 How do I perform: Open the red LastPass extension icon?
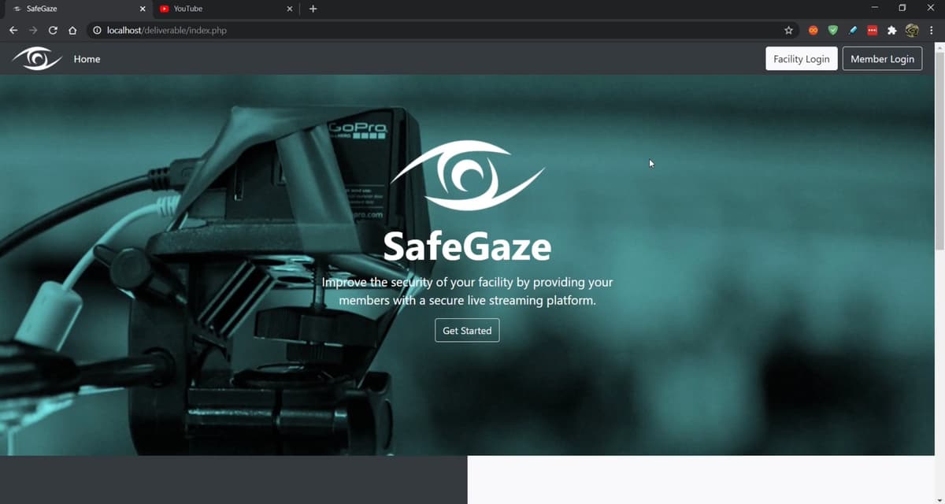[873, 31]
